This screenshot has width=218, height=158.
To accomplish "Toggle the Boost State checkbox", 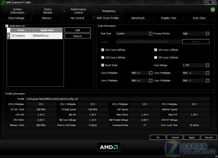I will [x=102, y=65].
